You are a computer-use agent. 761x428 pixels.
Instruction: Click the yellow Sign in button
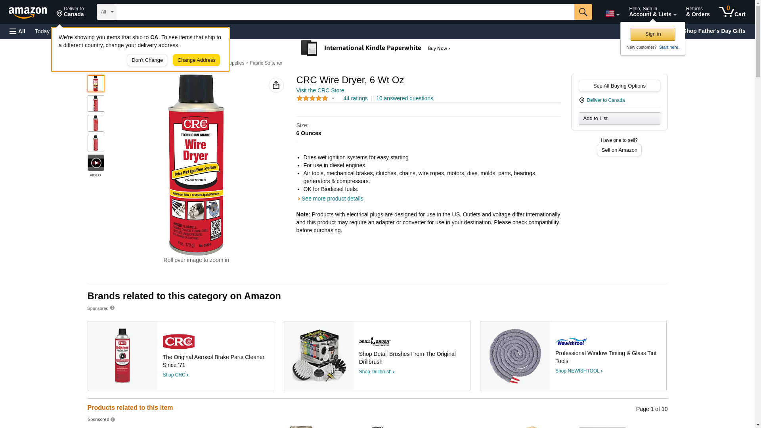[653, 34]
